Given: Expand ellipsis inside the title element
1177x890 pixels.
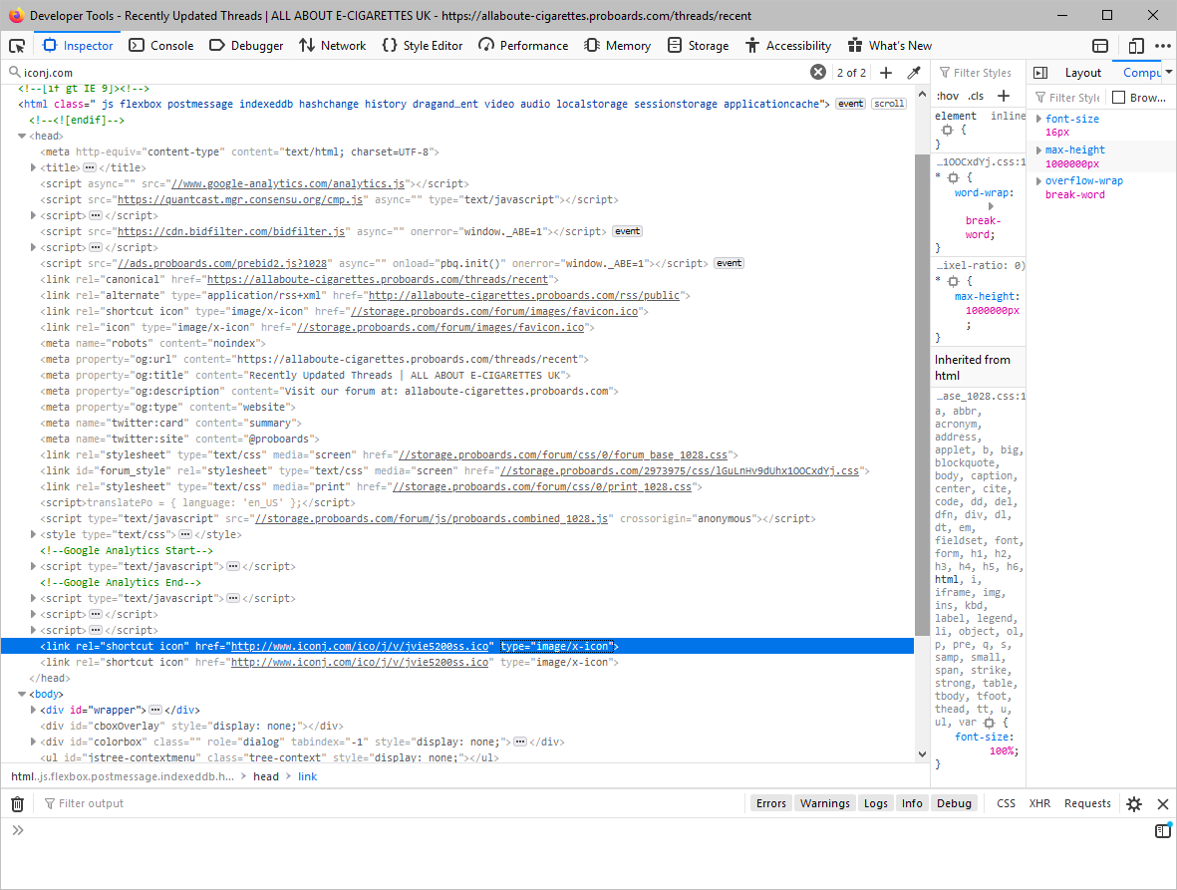Looking at the screenshot, I should 90,167.
